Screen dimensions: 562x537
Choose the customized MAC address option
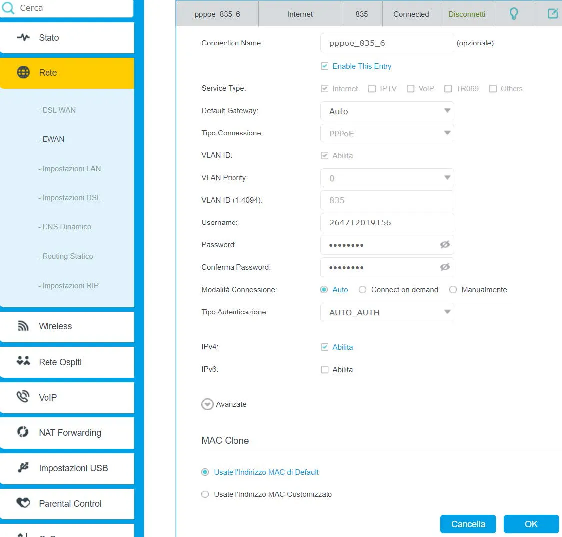click(x=205, y=494)
